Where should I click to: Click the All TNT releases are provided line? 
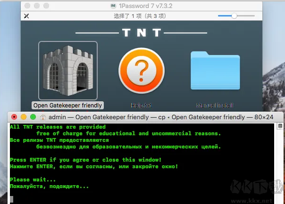tap(58, 127)
